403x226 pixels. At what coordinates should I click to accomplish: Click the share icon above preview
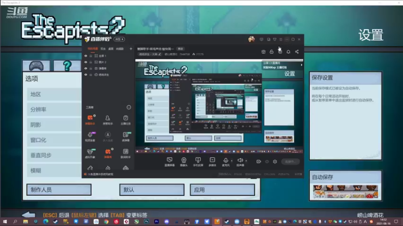point(297,52)
